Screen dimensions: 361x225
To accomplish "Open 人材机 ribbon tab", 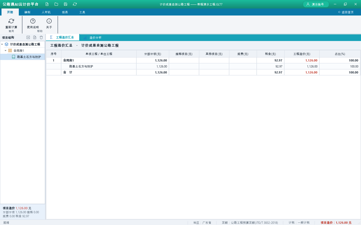I will click(46, 12).
